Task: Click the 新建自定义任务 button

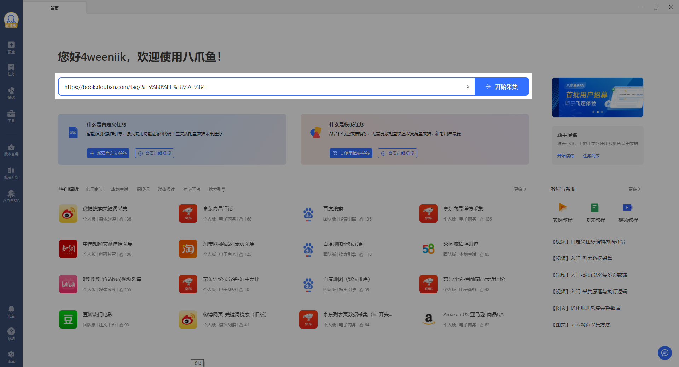Action: [108, 153]
